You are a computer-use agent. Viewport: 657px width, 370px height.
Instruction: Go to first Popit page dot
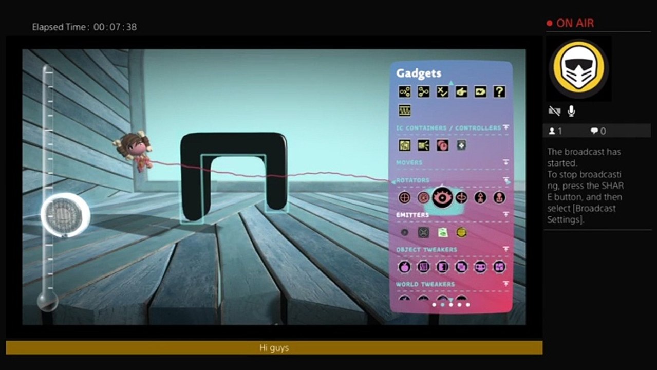click(434, 305)
